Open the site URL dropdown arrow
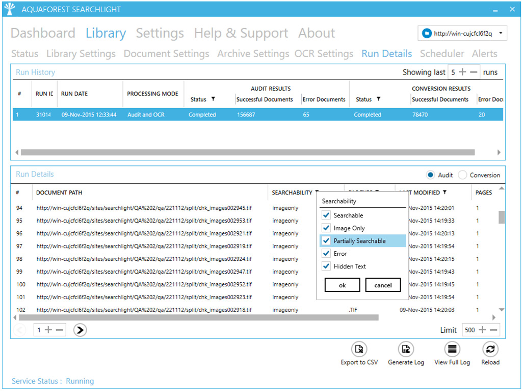 click(x=501, y=33)
